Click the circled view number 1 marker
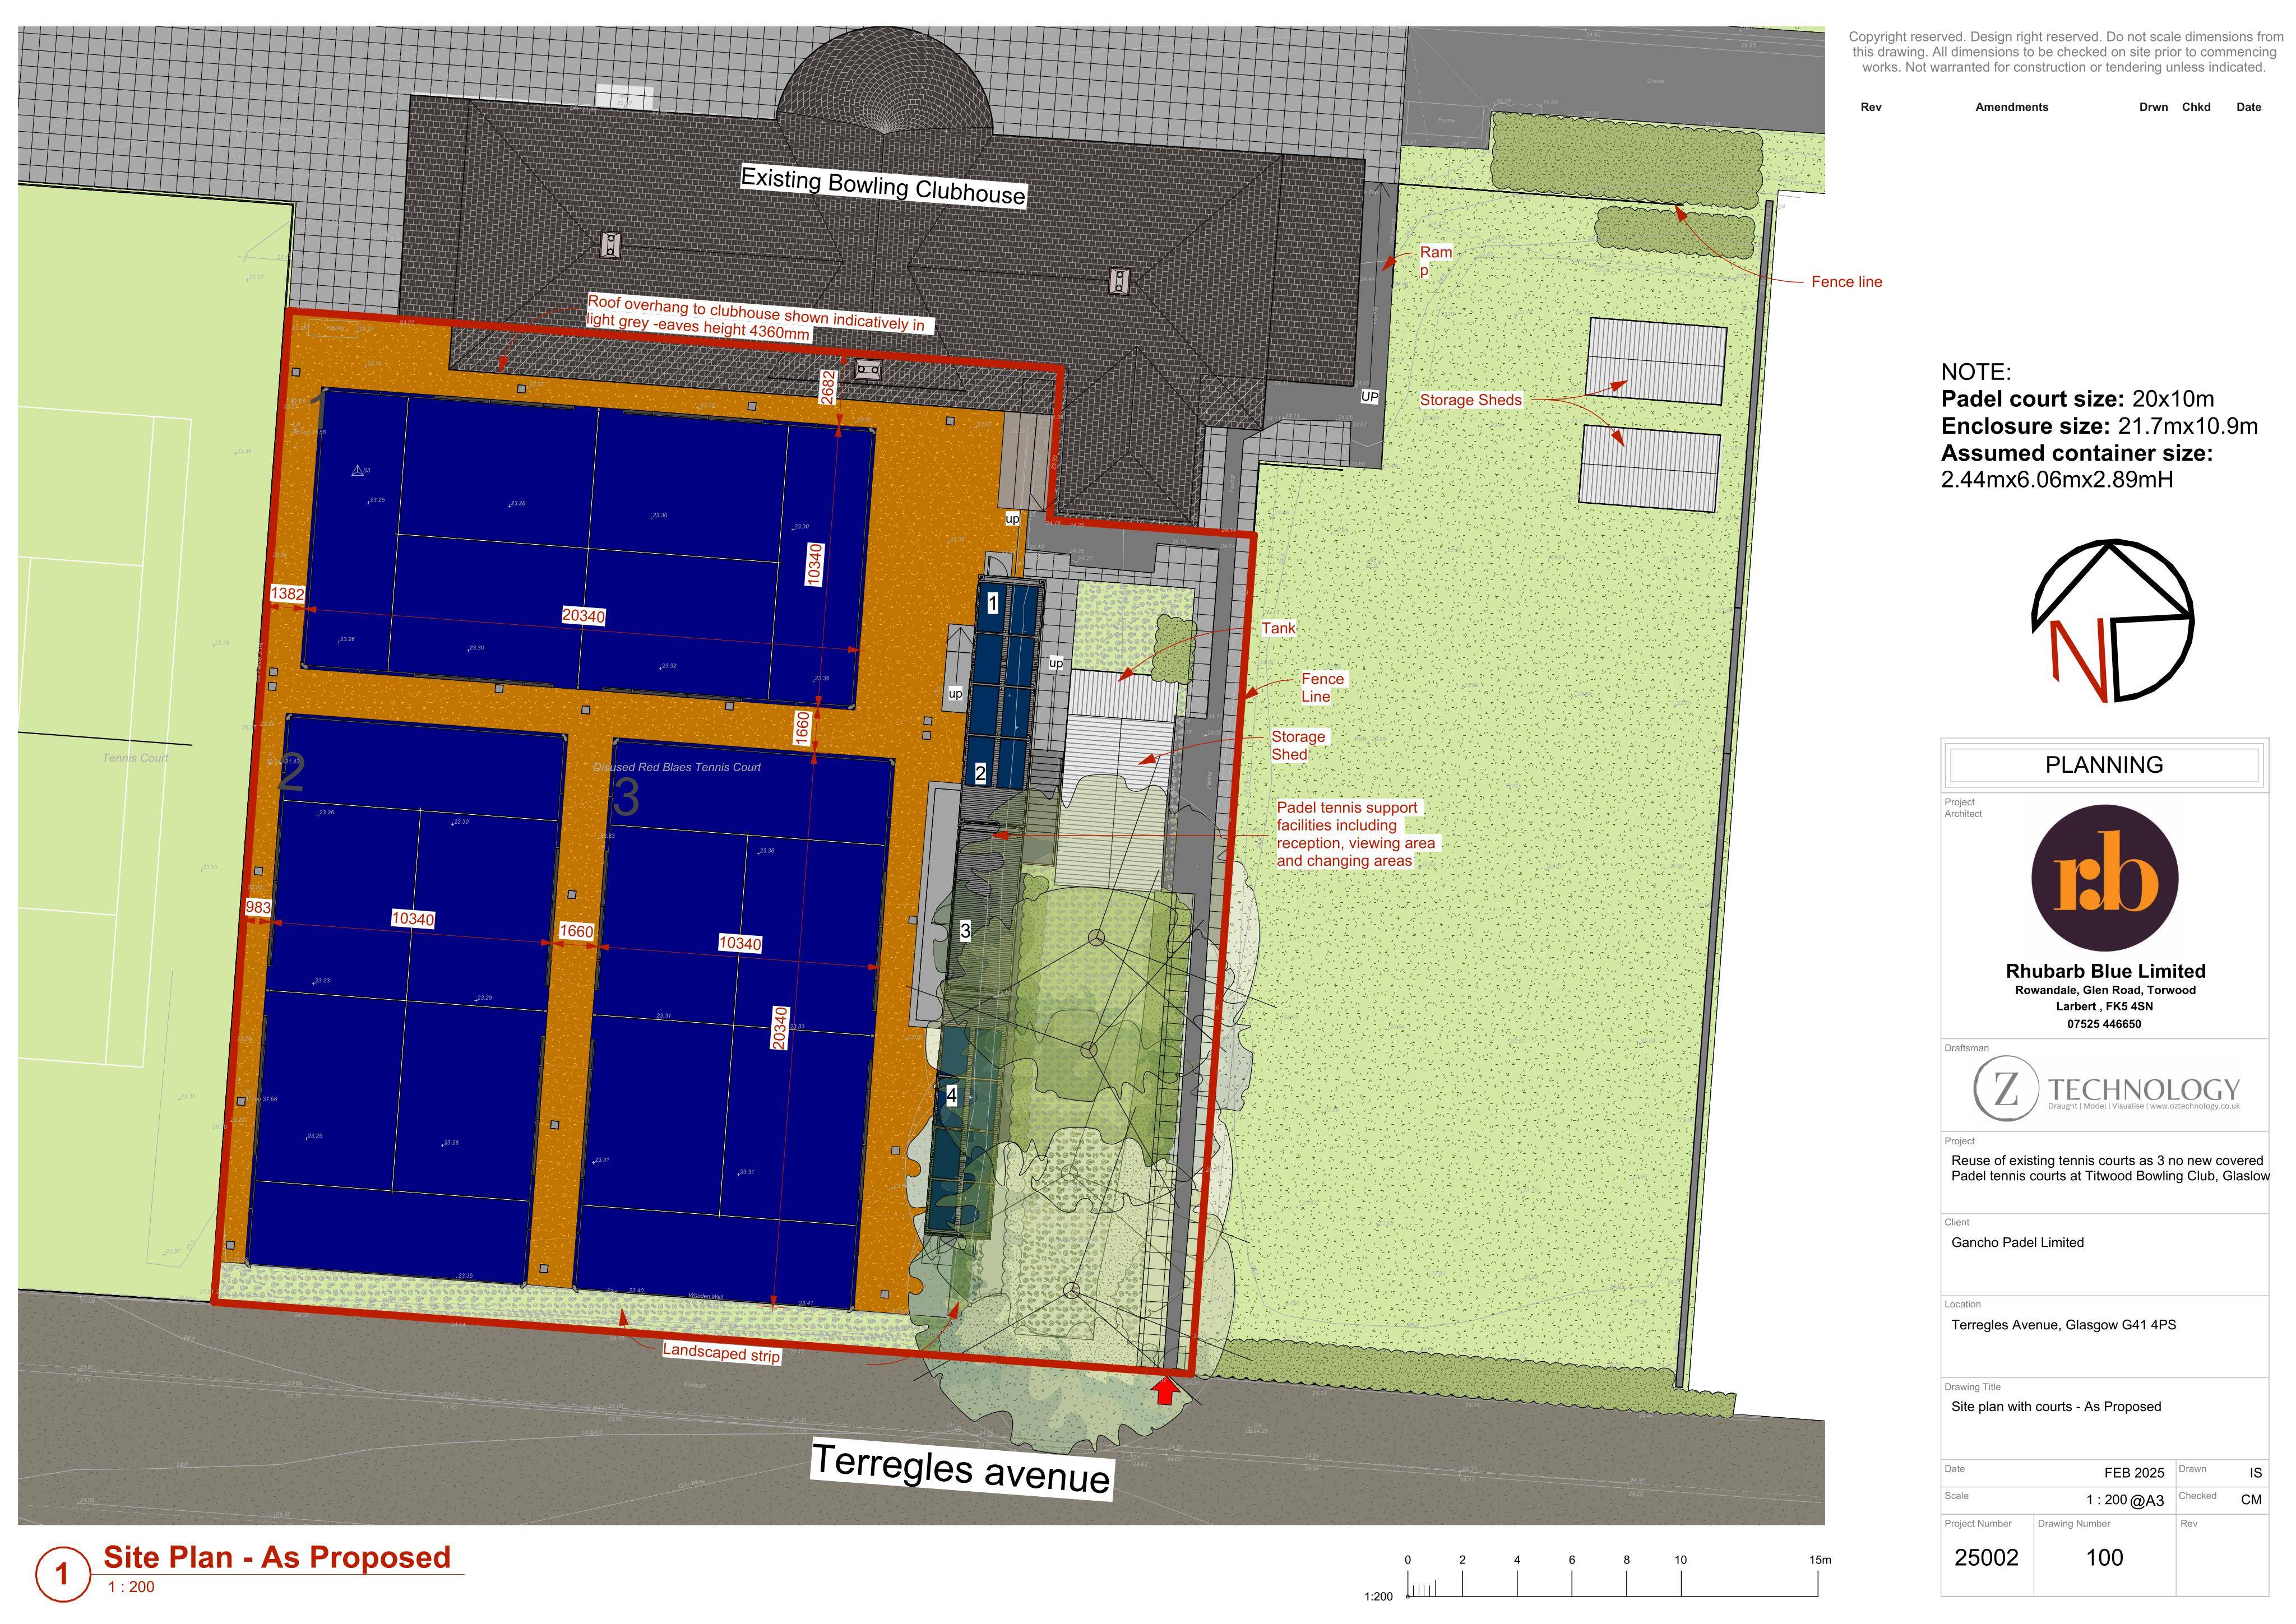 tap(61, 1574)
